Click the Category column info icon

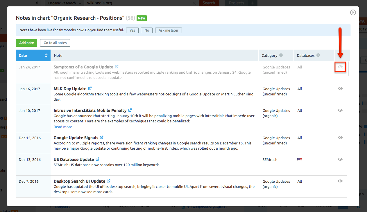tap(281, 55)
